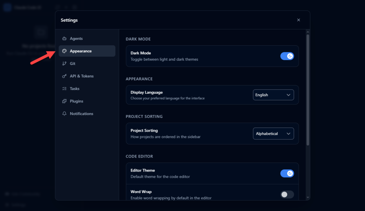The image size is (365, 211).
Task: Enable the Word Wrap toggle
Action: 287,194
